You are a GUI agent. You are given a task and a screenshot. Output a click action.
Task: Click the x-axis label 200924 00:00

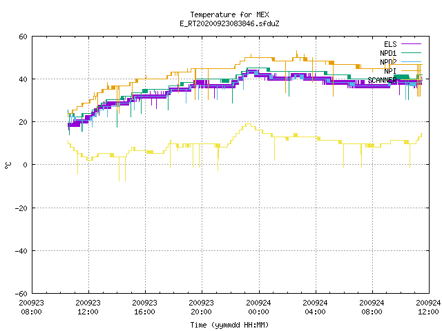[x=258, y=308]
